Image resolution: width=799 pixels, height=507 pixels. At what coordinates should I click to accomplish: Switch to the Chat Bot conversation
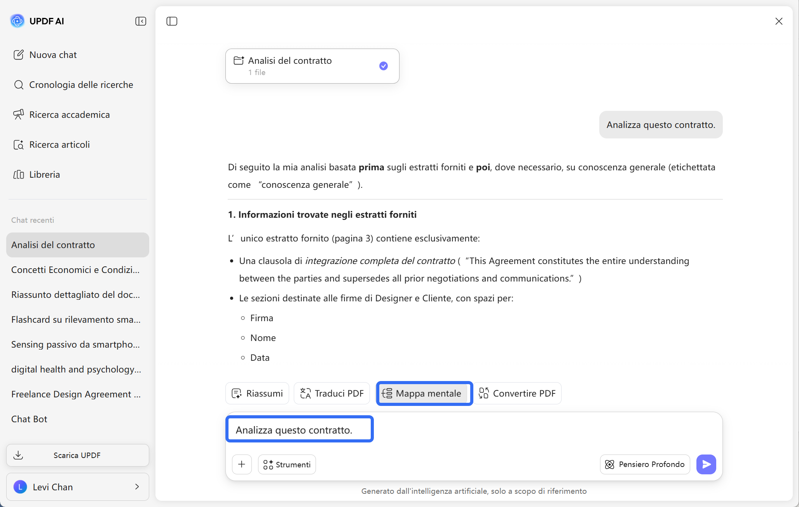(29, 419)
